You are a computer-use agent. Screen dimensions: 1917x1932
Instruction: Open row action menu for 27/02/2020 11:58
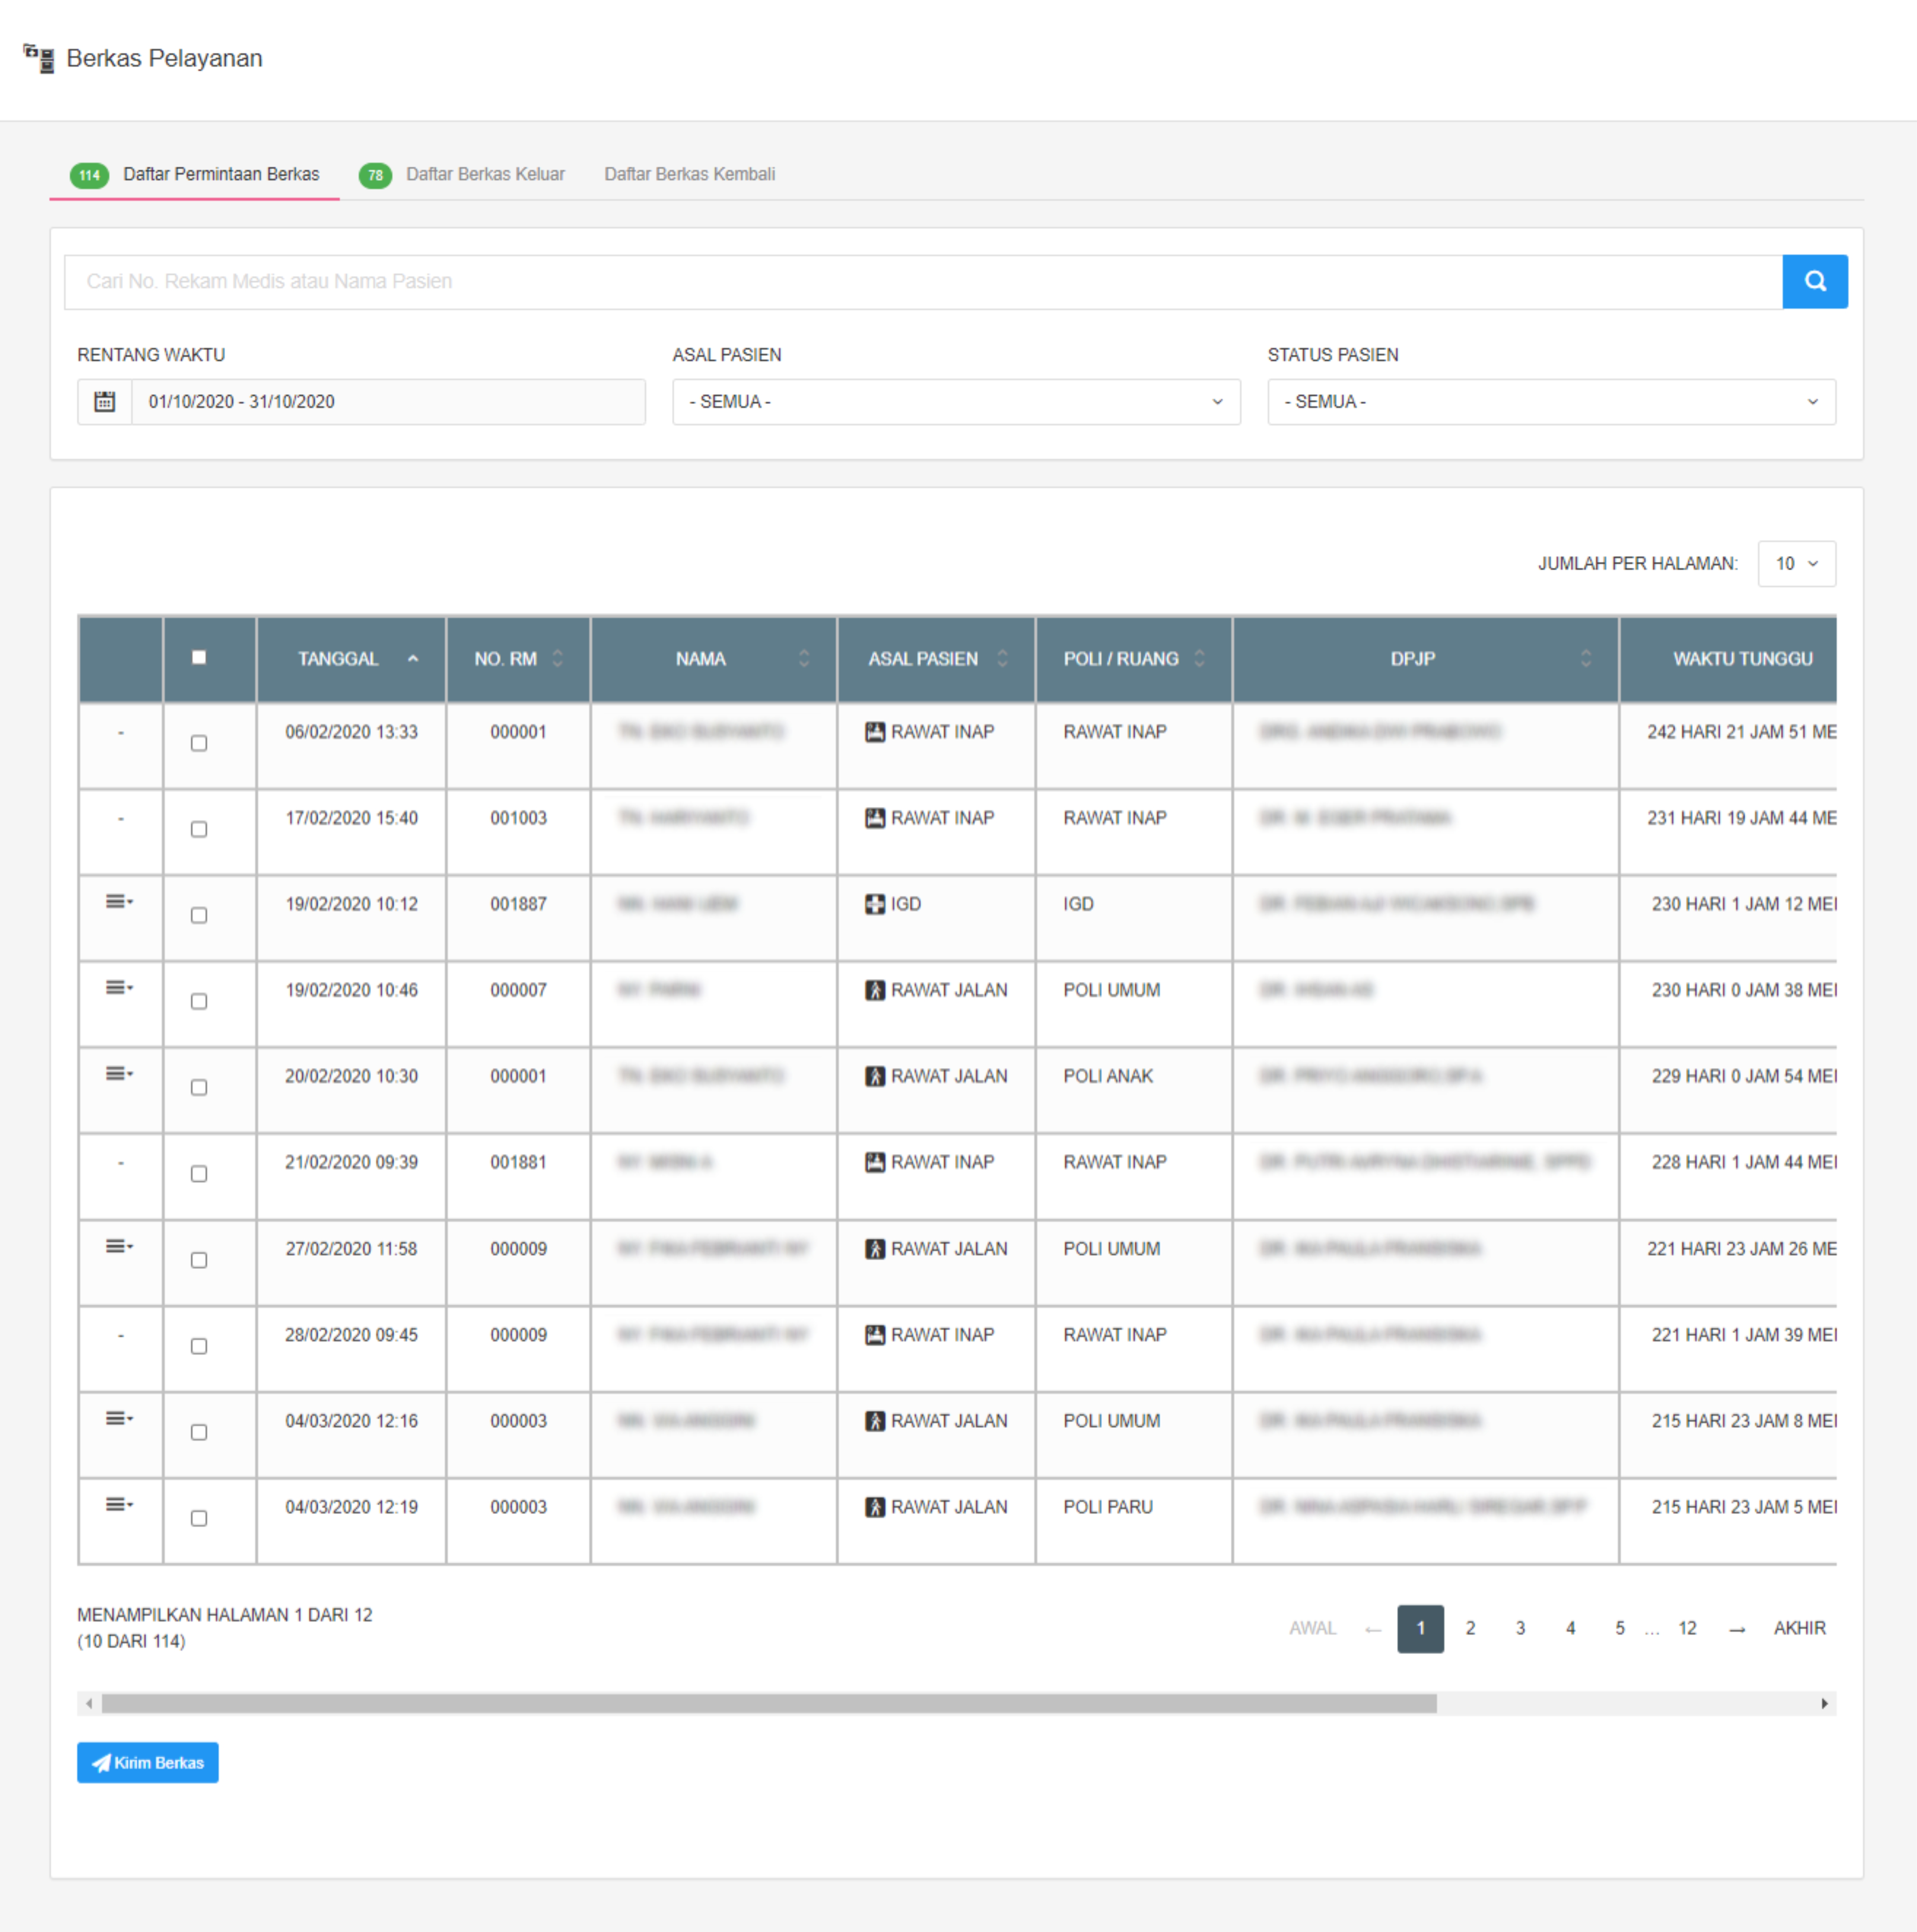(119, 1246)
